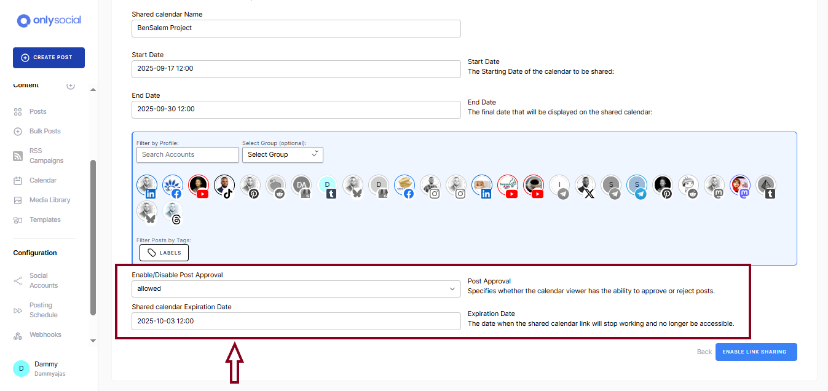Viewport: 828px width, 391px height.
Task: Click the Search Accounts input field
Action: tap(187, 154)
